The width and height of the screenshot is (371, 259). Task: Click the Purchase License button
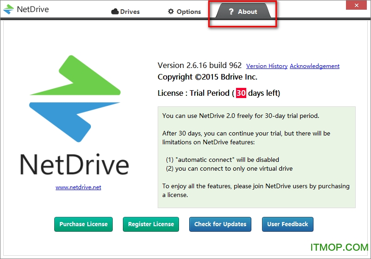(83, 224)
